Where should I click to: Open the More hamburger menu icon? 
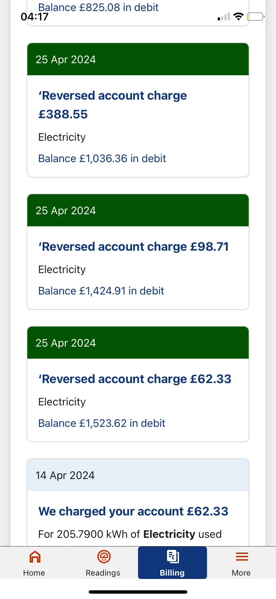[242, 557]
